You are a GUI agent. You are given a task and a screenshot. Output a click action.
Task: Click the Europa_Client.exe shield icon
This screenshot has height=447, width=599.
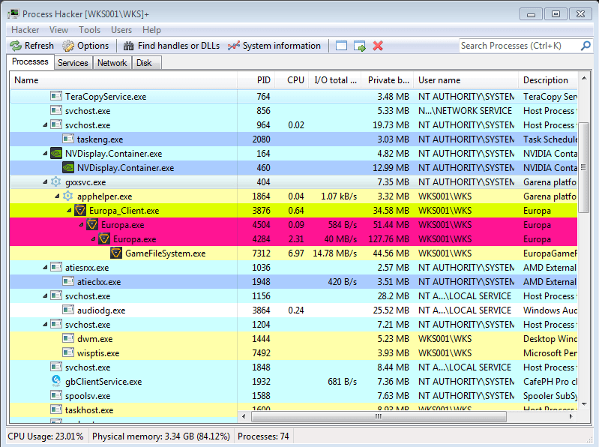tap(79, 210)
